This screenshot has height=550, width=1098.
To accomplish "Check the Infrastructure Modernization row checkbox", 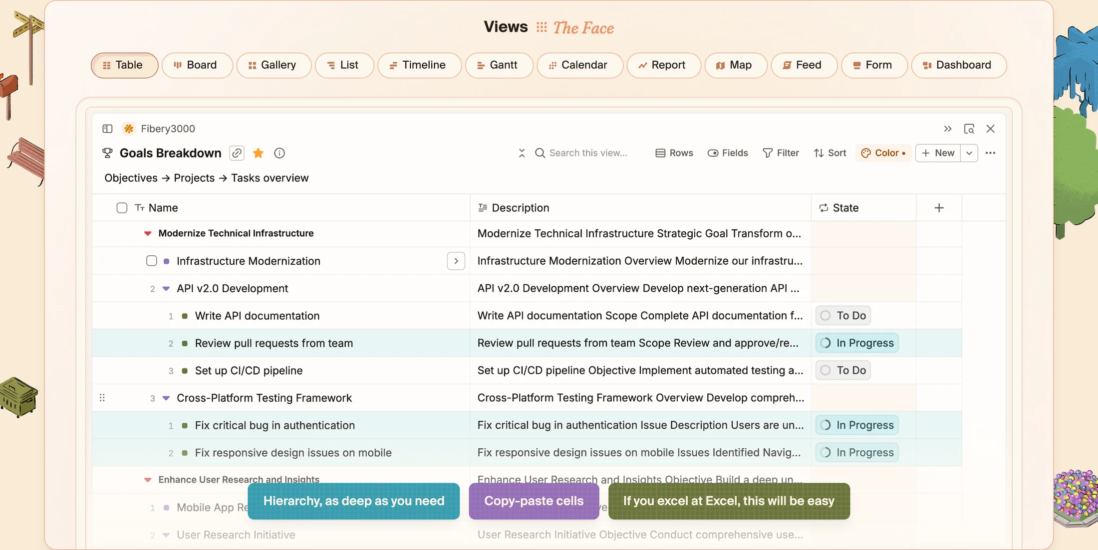I will pos(152,261).
